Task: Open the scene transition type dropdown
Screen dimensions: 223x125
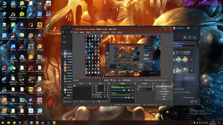Action: point(144,86)
